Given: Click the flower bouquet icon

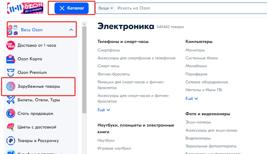Looking at the screenshot, I should click(x=10, y=127).
